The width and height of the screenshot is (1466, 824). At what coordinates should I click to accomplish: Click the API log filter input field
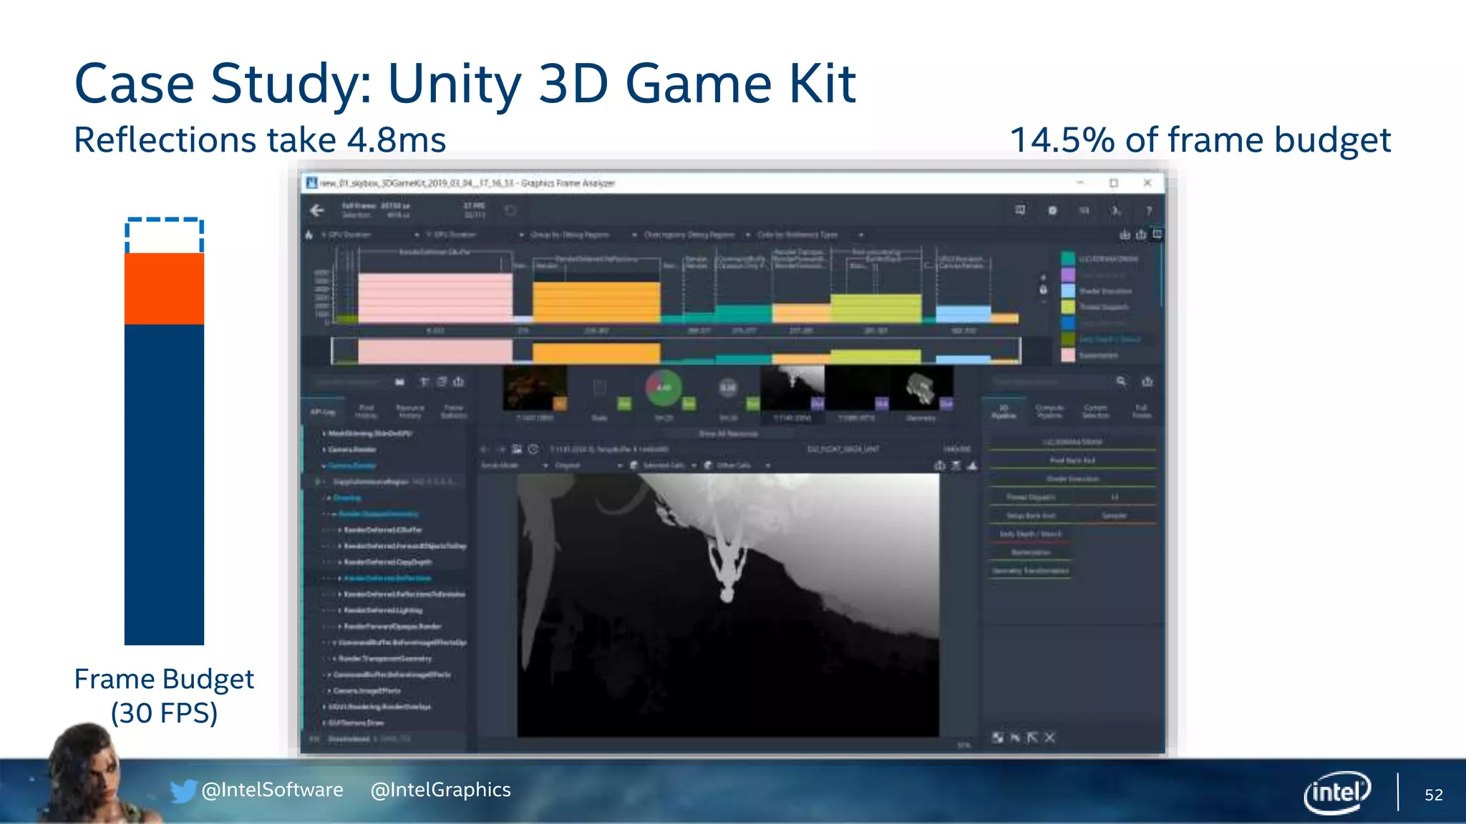click(349, 382)
